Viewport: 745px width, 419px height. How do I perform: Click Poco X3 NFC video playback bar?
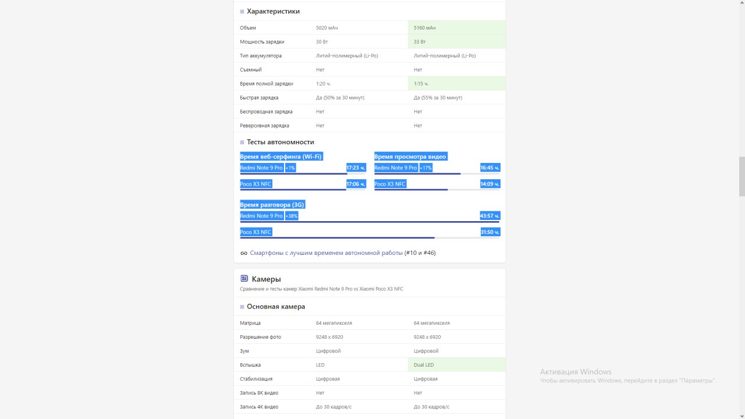pos(437,190)
